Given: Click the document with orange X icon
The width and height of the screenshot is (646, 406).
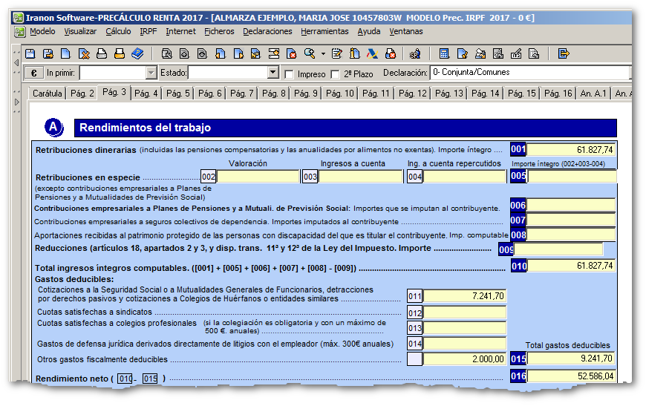Looking at the screenshot, I should (83, 53).
